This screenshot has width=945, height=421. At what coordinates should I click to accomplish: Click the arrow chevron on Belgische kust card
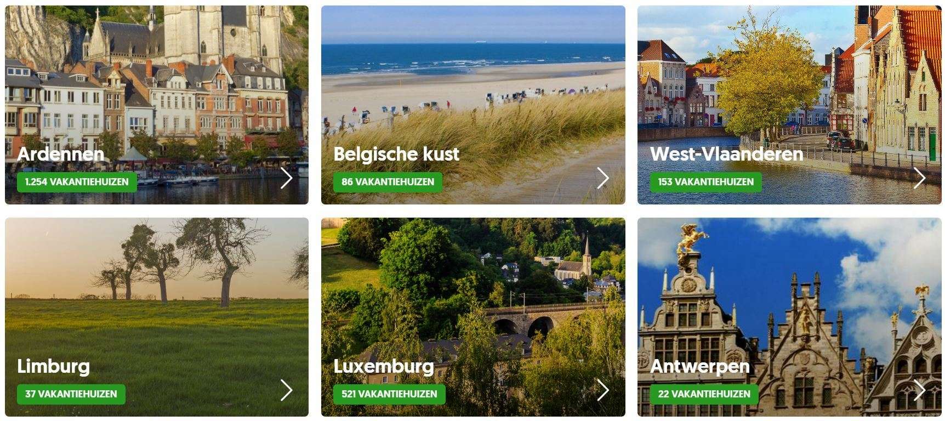coord(603,178)
